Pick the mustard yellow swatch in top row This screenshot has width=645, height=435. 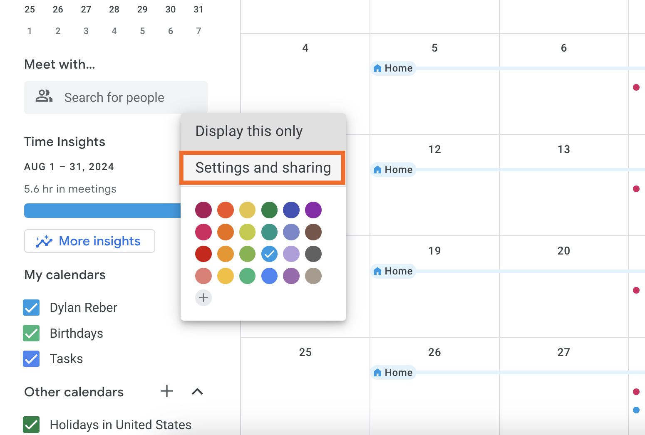coord(248,210)
